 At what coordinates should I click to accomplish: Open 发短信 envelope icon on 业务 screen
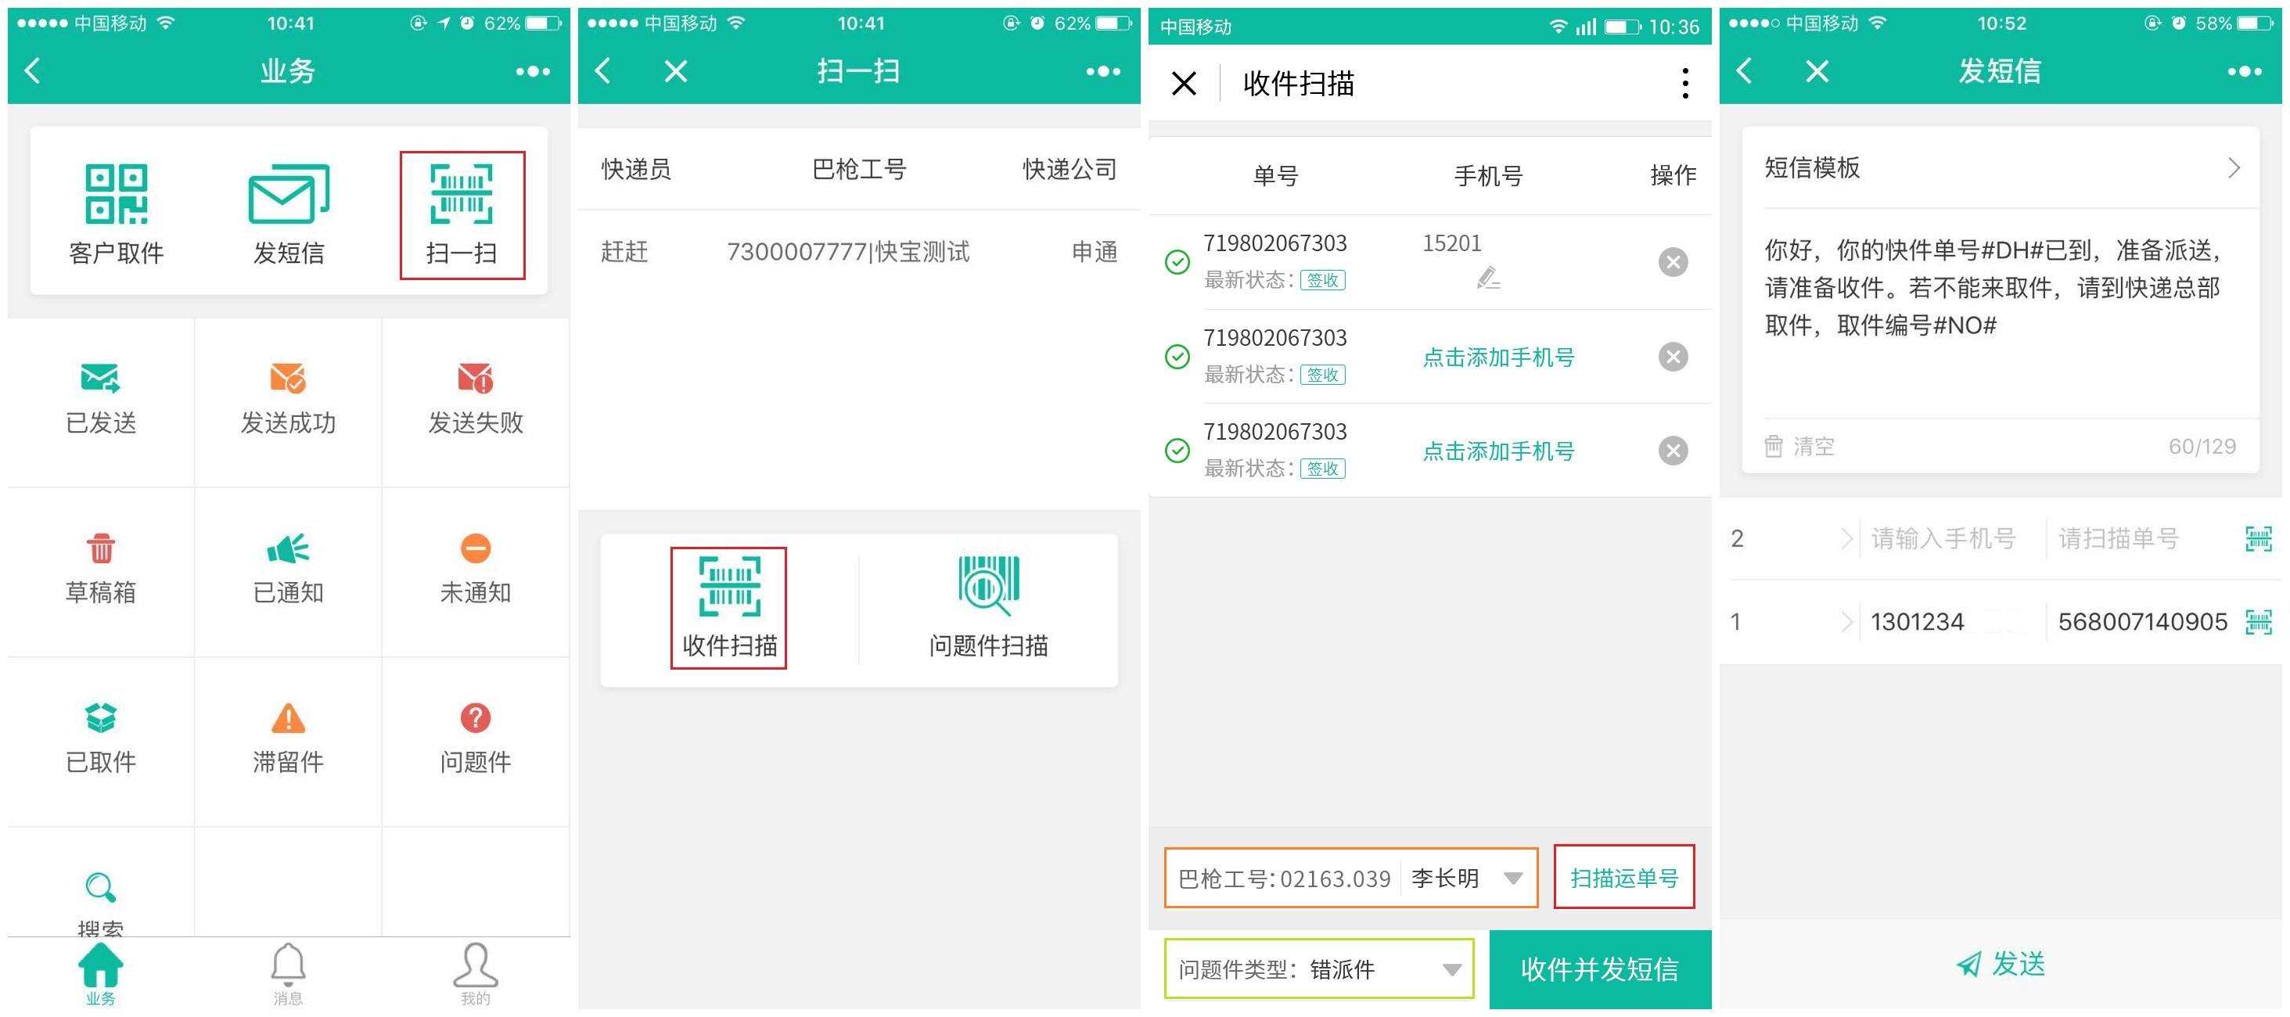pyautogui.click(x=288, y=194)
